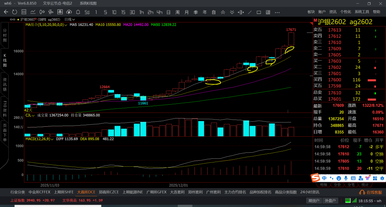This screenshot has width=386, height=207.
Task: Click the online customer service headset icon
Action: pos(362,192)
